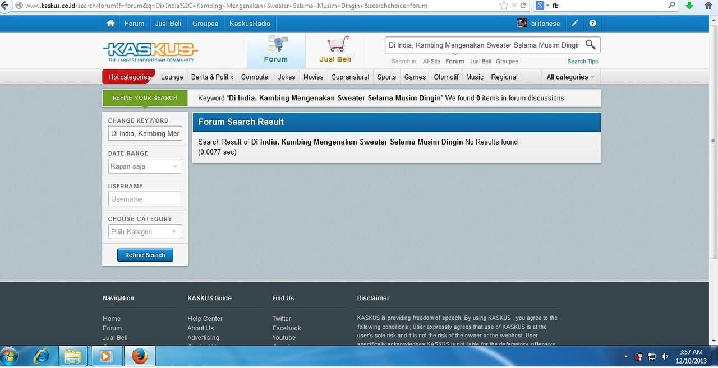718x368 pixels.
Task: Click the green Refine Your Search header
Action: (x=145, y=98)
